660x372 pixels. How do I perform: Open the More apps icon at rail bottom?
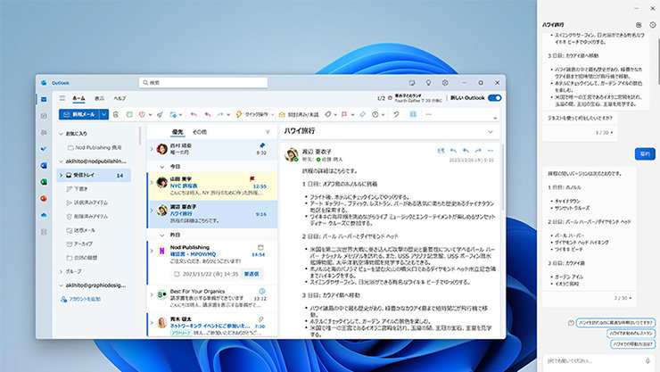[44, 231]
